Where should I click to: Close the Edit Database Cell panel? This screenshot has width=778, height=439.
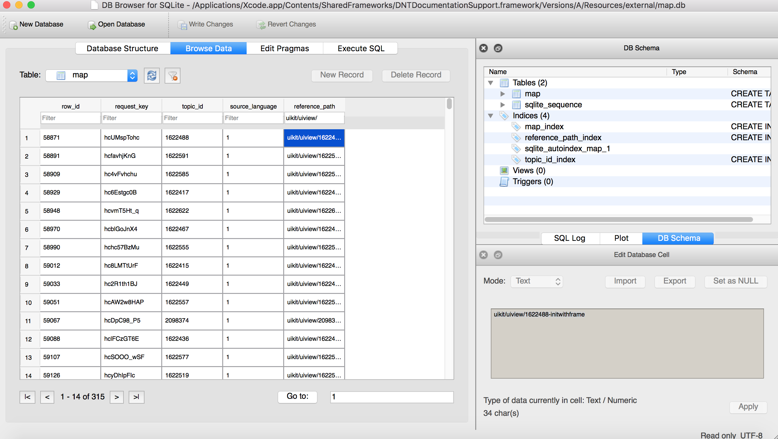point(484,255)
